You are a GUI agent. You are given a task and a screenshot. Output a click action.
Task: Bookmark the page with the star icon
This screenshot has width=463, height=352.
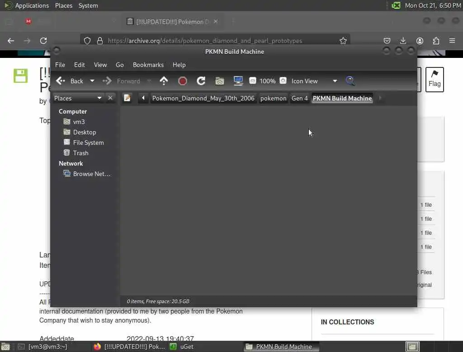(x=343, y=41)
